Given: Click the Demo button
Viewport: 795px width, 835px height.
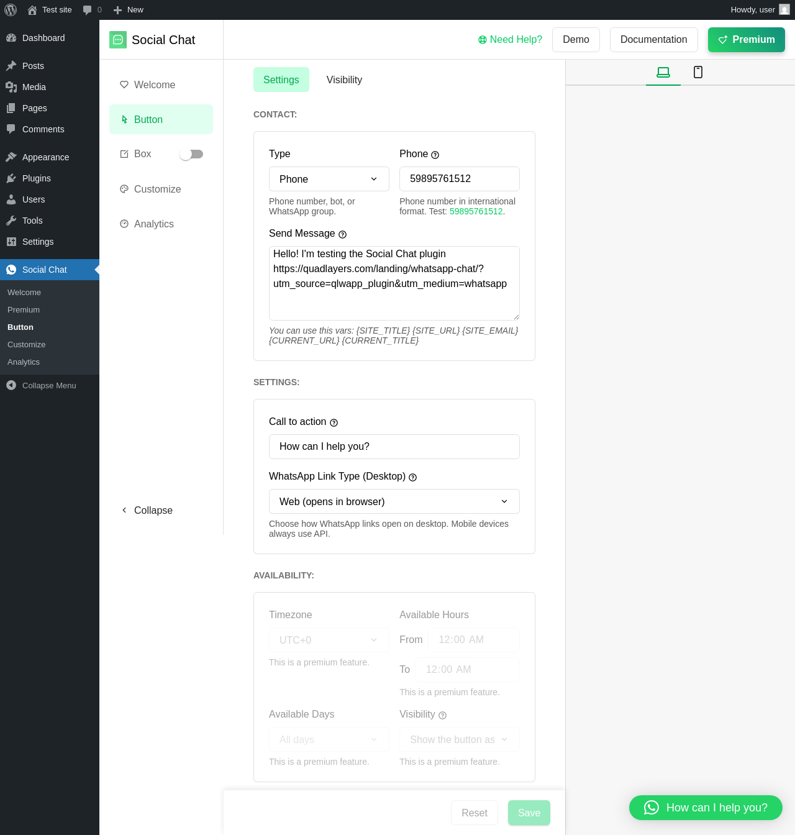Looking at the screenshot, I should (576, 40).
